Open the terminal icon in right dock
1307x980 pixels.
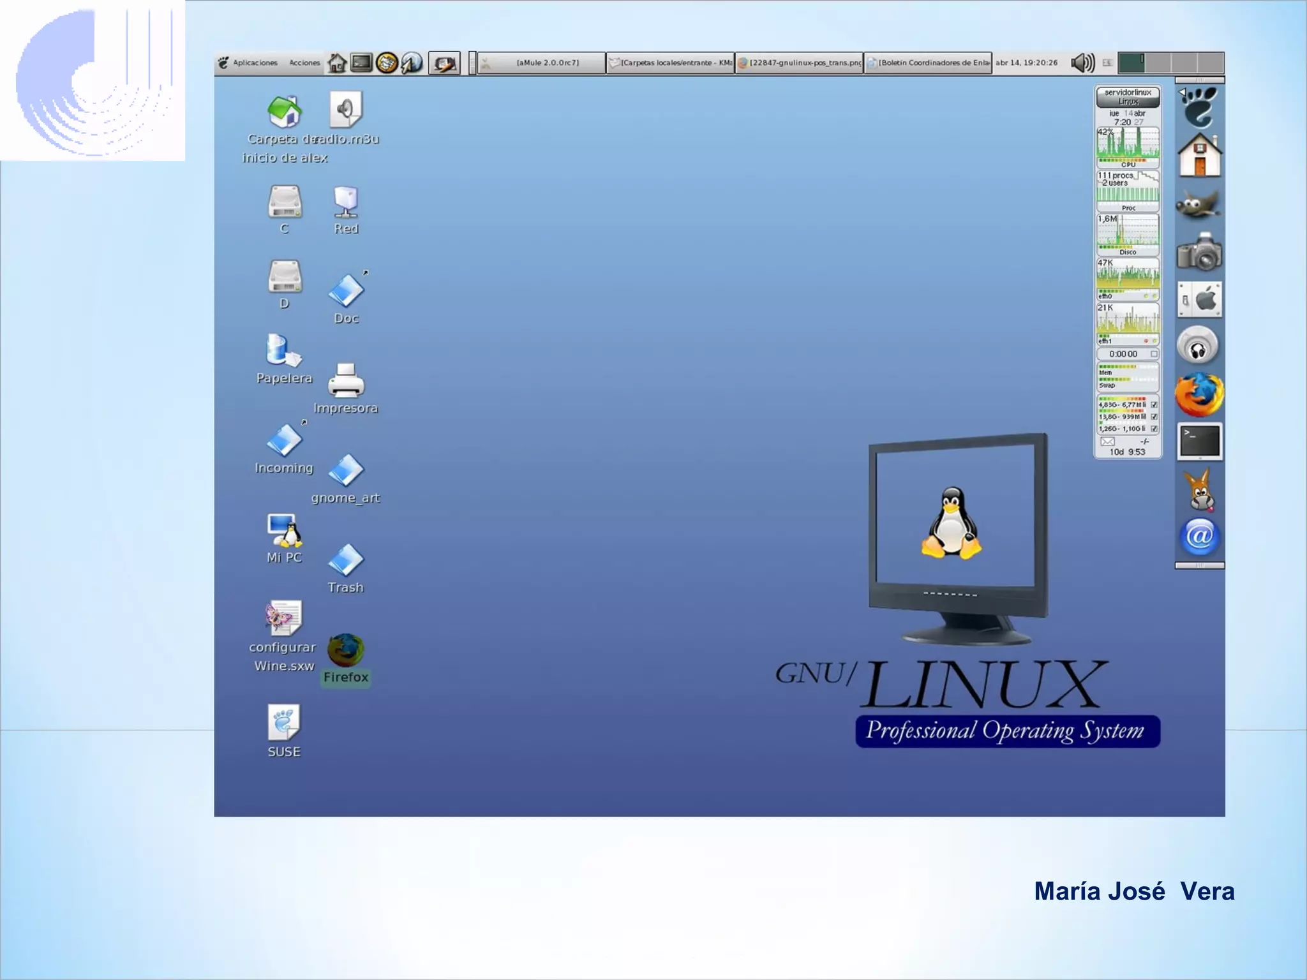[1199, 441]
